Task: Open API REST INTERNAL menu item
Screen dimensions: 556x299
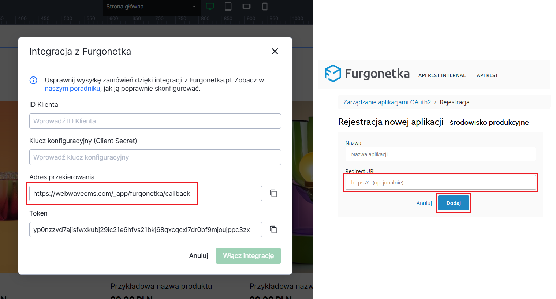Action: pyautogui.click(x=442, y=75)
